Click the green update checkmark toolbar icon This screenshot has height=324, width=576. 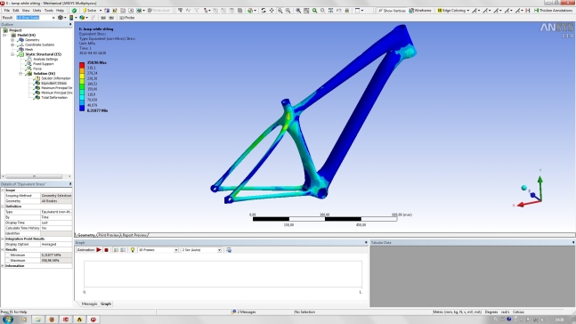(x=74, y=11)
